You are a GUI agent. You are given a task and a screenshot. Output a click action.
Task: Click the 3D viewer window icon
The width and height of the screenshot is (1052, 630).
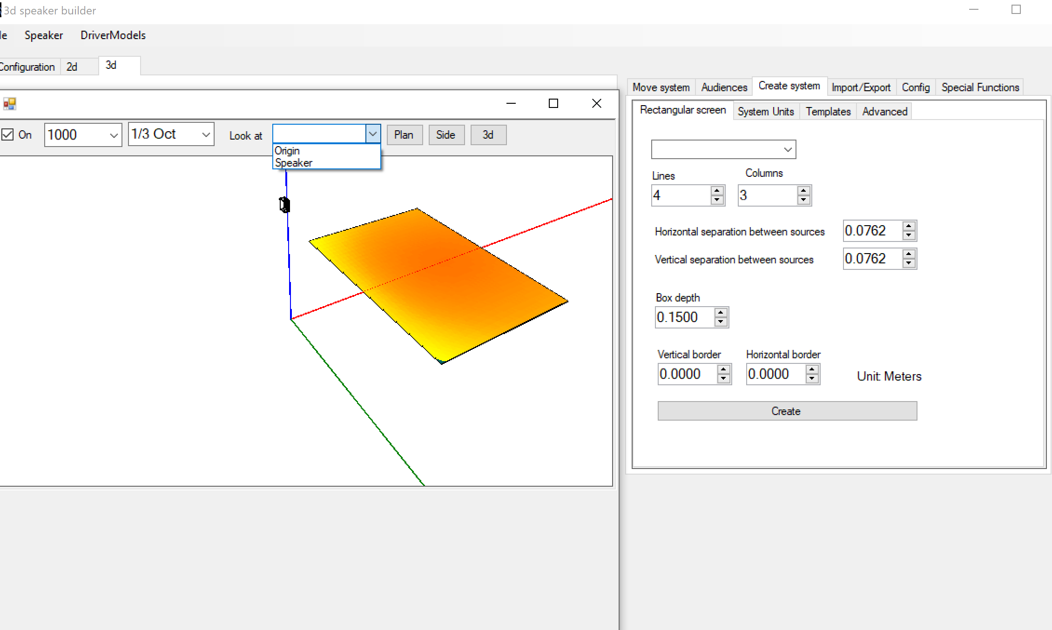tap(10, 103)
